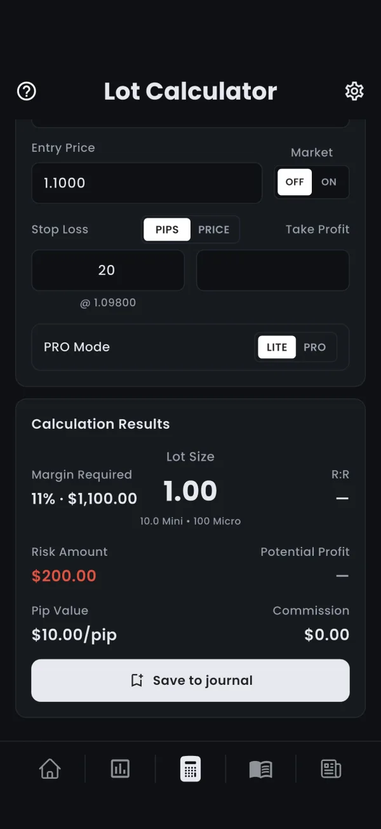Open the news feed icon
381x829 pixels.
tap(331, 769)
